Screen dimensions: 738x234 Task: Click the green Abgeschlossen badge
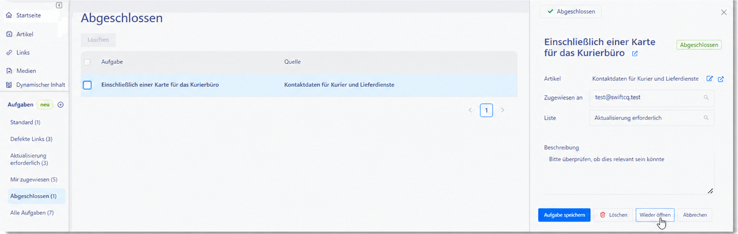tap(699, 44)
